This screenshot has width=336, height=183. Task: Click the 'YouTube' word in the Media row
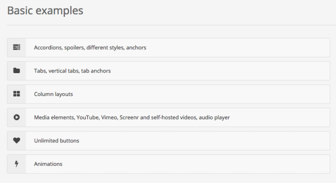[88, 118]
